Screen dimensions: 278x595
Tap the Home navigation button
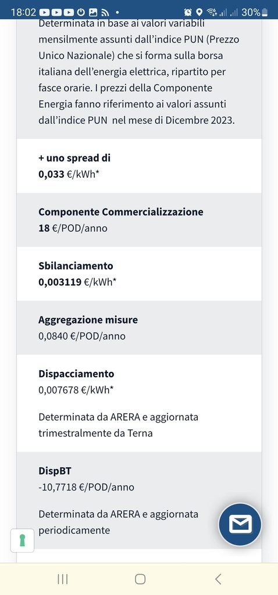[140, 579]
